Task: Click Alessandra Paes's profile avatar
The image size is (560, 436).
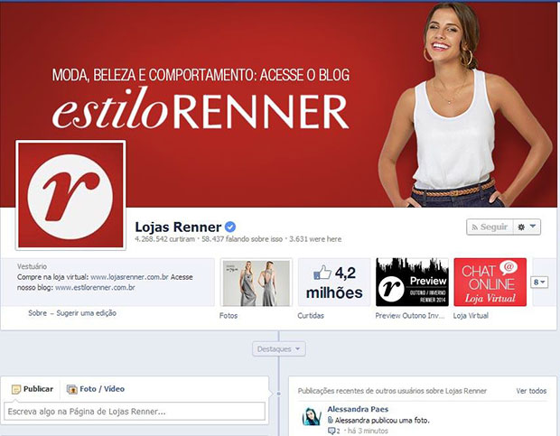Action: tap(312, 416)
